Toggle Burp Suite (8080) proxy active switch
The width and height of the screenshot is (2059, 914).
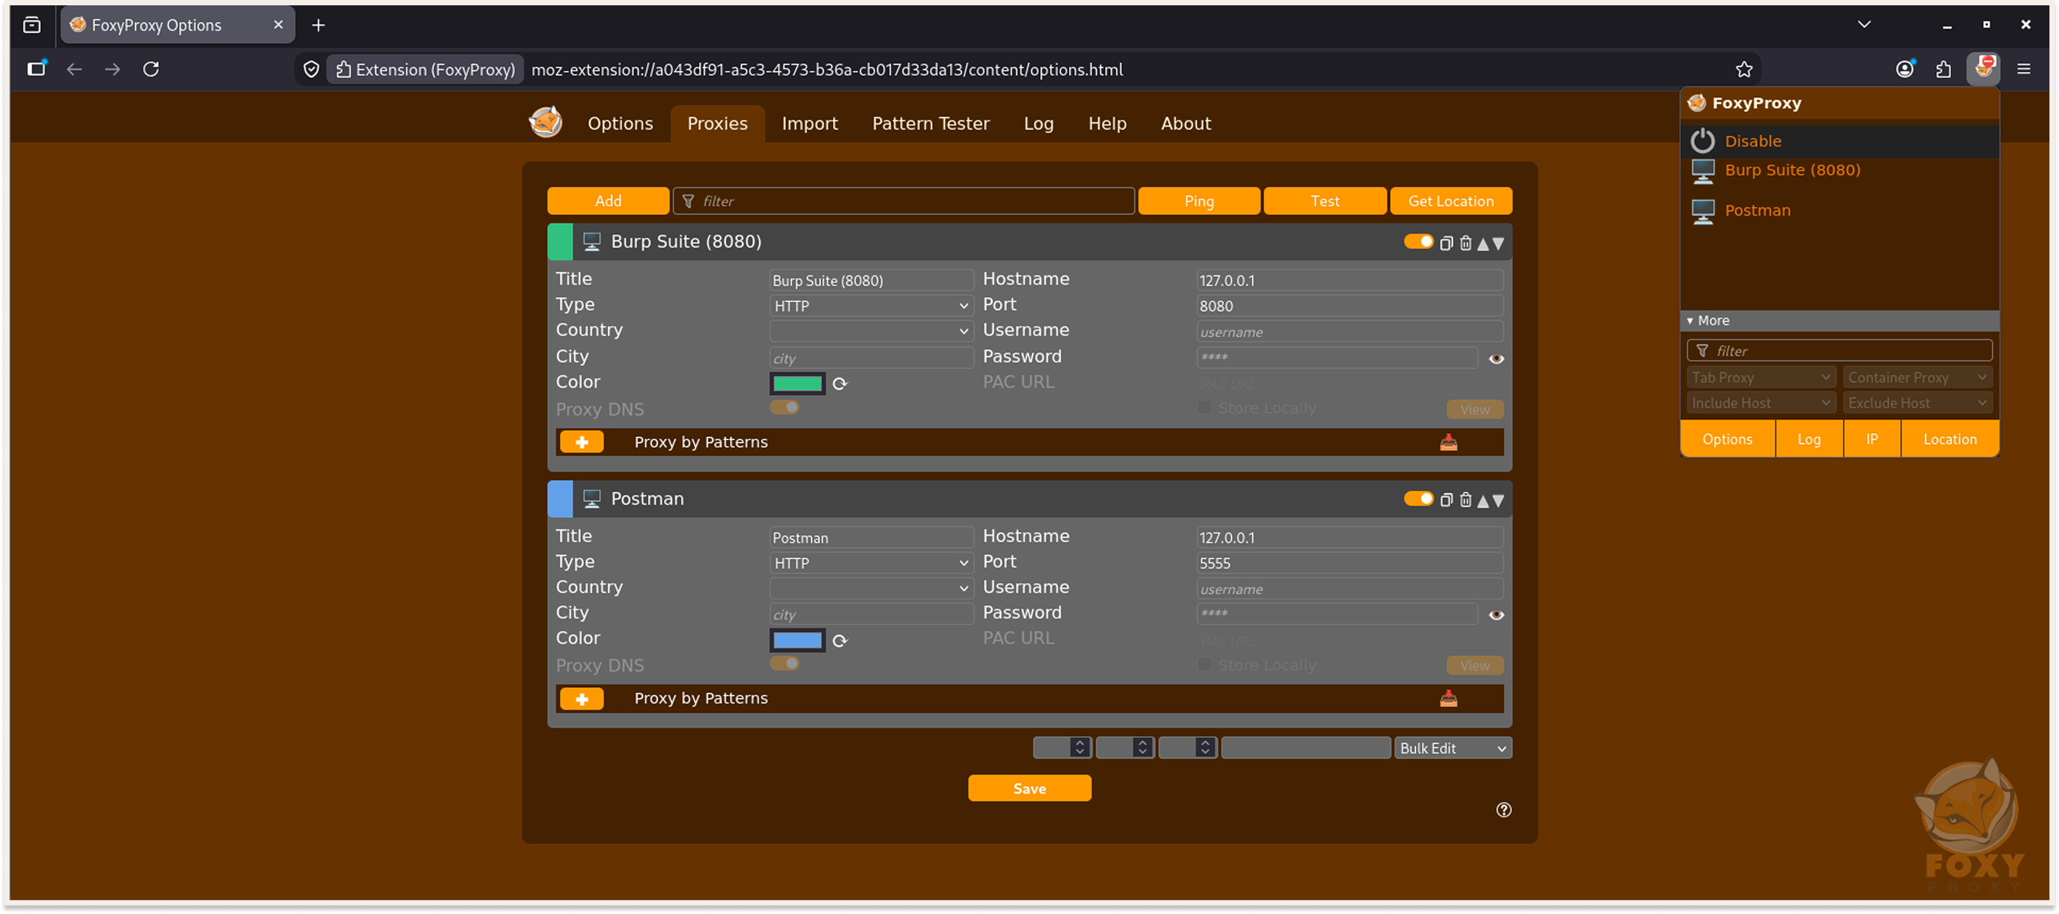pos(1419,241)
